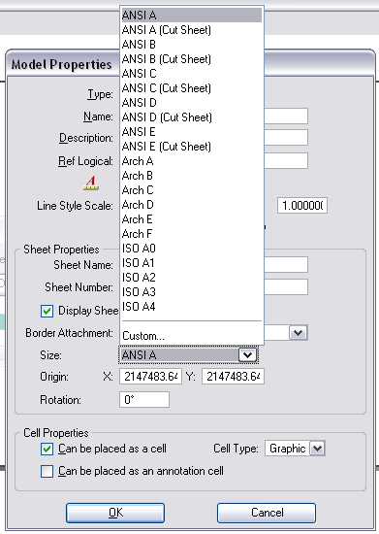Choose Arch E sheet size

[x=192, y=219]
